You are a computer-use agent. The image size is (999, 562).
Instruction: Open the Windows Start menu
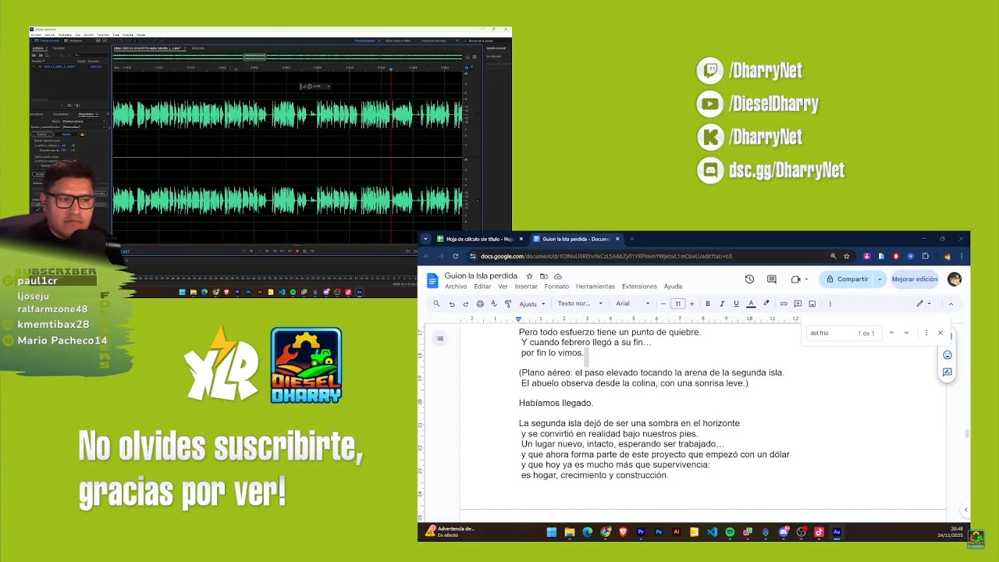pyautogui.click(x=552, y=532)
